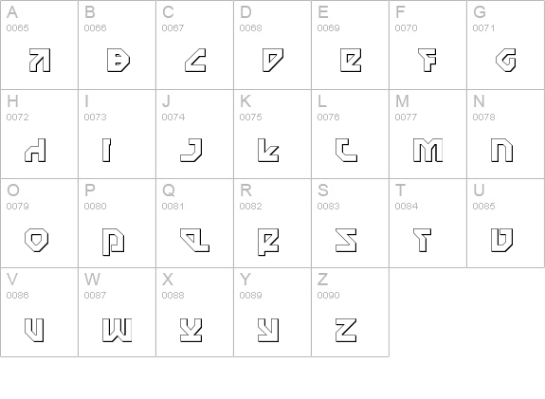Click the gray letter label H
This screenshot has width=545, height=399.
(x=12, y=101)
